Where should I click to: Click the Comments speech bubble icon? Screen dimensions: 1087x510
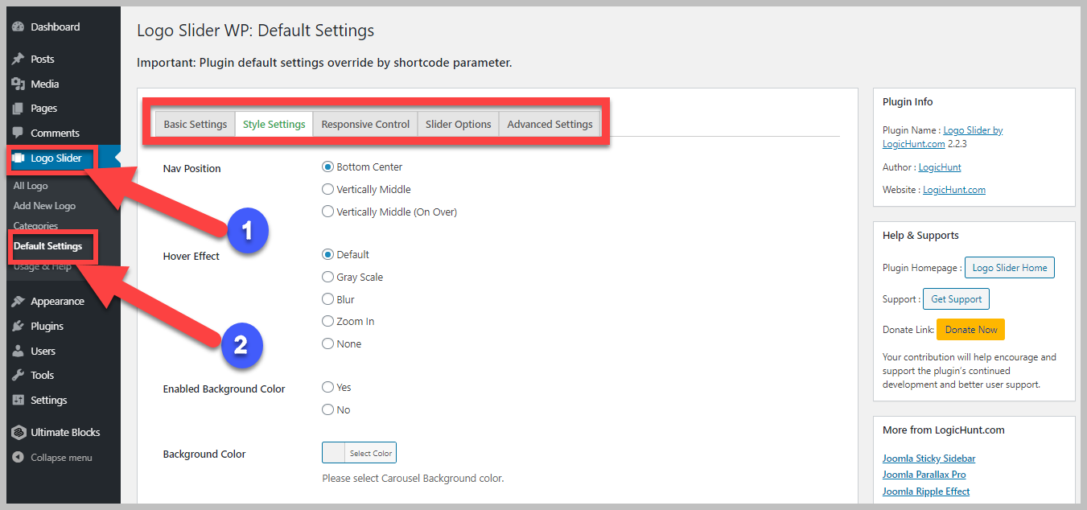(x=19, y=133)
